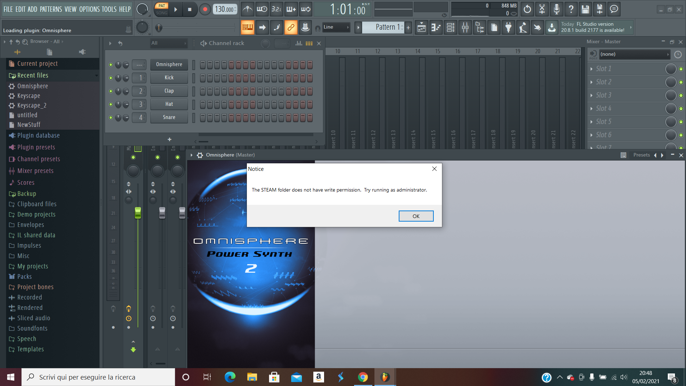
Task: Open Plugin database in browser
Action: [x=39, y=135]
